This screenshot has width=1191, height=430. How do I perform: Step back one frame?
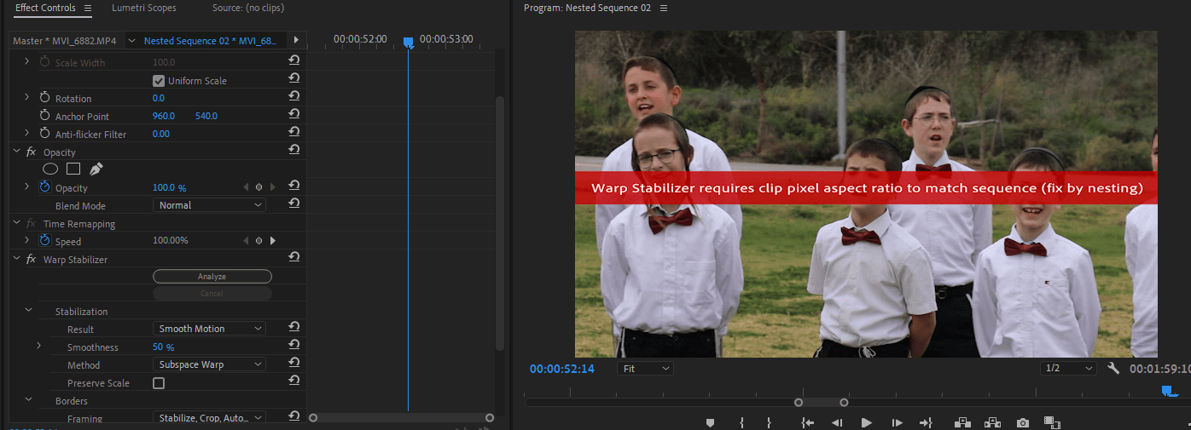(x=837, y=422)
